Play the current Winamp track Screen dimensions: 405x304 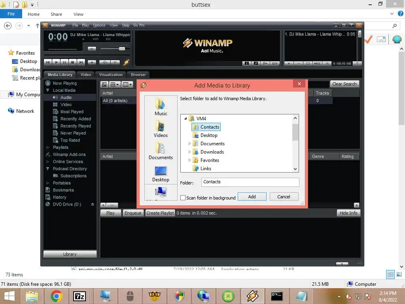click(x=56, y=62)
